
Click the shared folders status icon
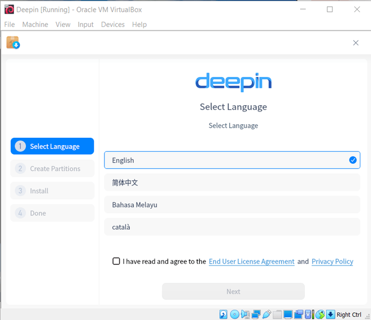277,314
